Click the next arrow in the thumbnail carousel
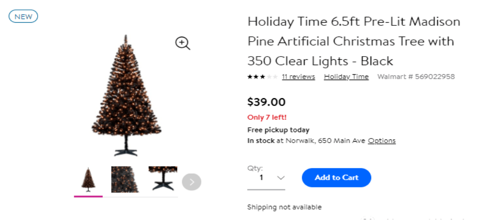Image resolution: width=485 pixels, height=220 pixels. tap(191, 182)
